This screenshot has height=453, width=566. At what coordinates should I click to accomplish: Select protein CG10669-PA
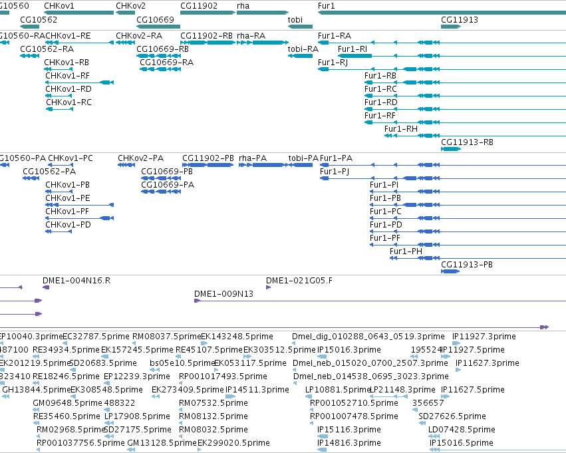168,185
